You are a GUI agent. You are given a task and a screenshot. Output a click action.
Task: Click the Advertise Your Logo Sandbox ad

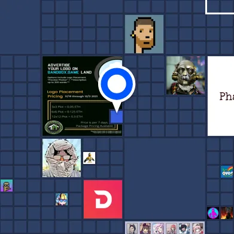click(x=82, y=96)
